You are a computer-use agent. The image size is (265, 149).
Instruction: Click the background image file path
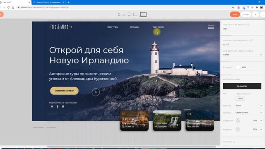click(243, 94)
